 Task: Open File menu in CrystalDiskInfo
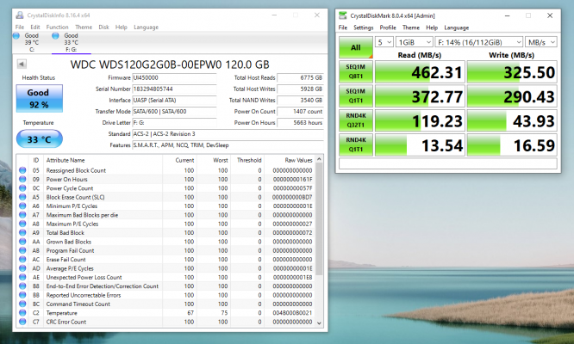(x=20, y=27)
